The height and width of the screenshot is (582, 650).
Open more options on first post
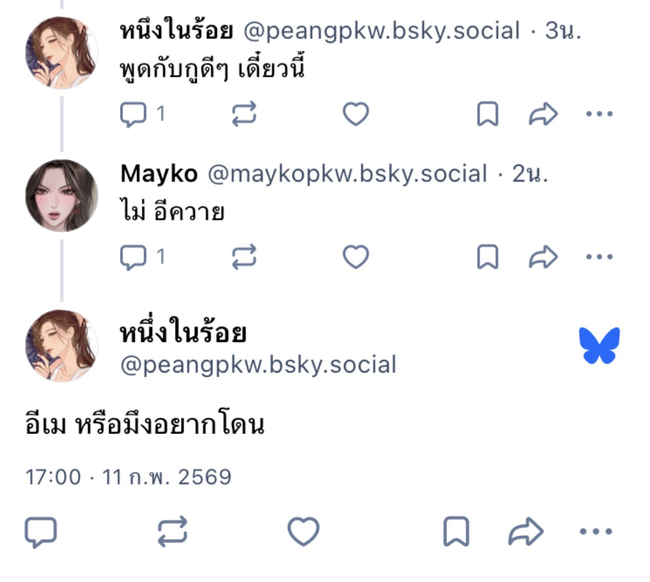(599, 114)
